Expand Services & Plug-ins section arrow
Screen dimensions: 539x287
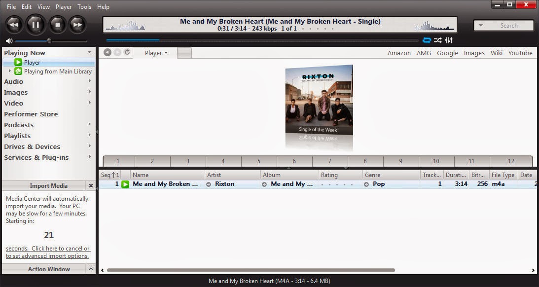[89, 157]
